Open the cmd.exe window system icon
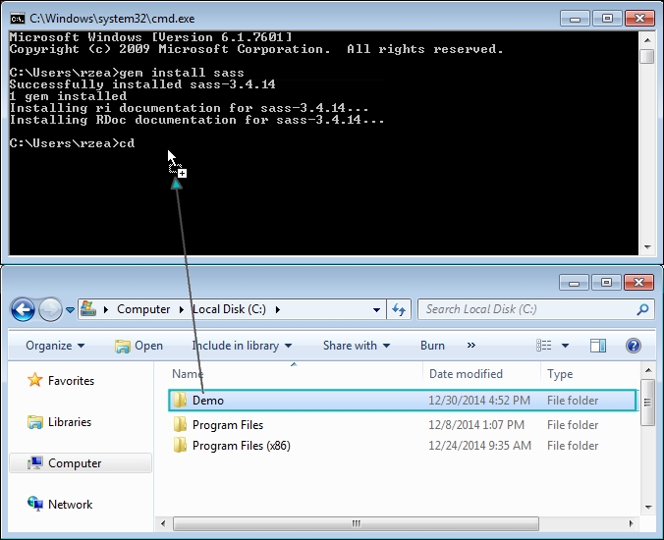This screenshot has width=664, height=540. tap(18, 18)
